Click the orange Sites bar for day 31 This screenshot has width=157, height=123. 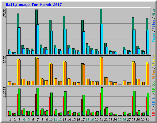tap(148, 74)
